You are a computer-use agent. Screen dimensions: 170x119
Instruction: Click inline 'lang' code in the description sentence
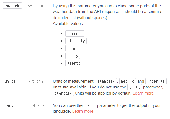(x=90, y=105)
